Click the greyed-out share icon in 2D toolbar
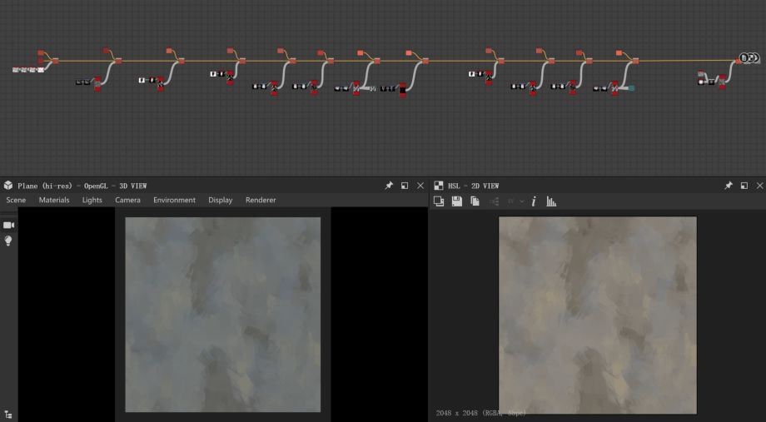 coord(494,201)
